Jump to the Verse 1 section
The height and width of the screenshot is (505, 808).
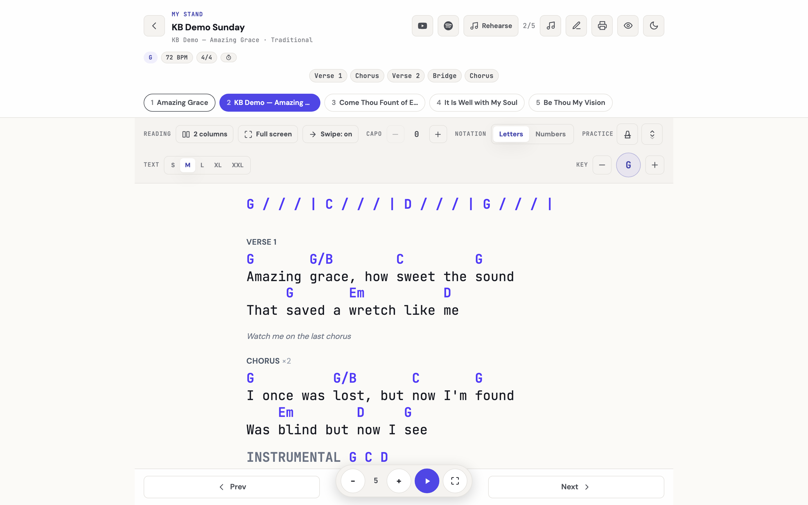(328, 76)
